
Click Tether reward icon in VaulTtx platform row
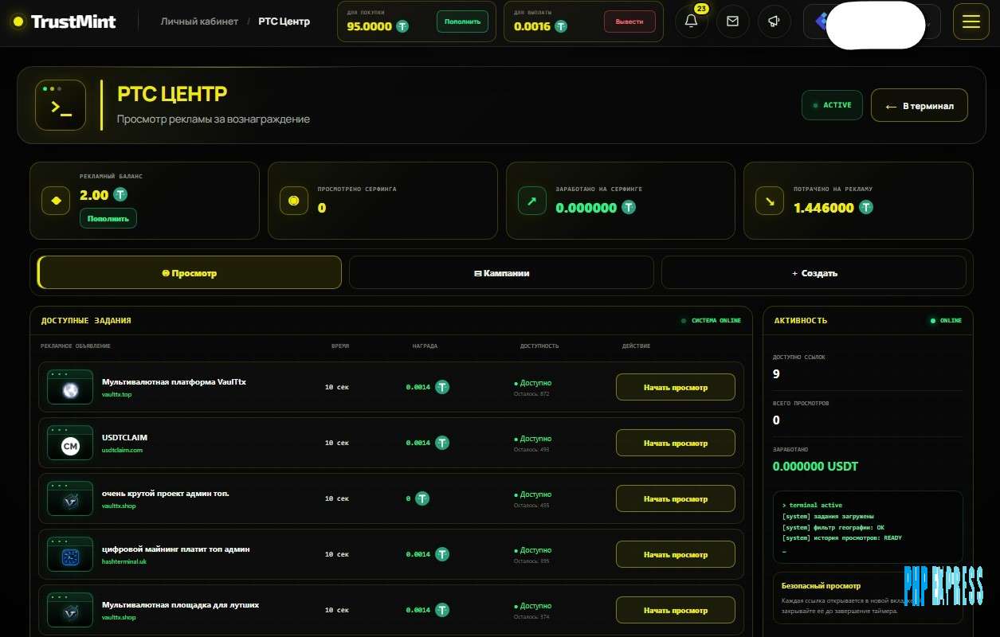[442, 387]
